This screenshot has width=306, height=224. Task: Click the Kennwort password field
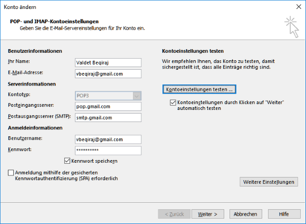pyautogui.click(x=108, y=151)
